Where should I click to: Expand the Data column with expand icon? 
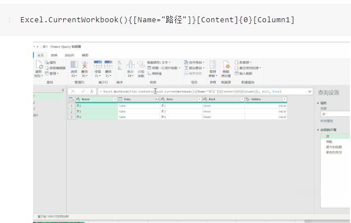pos(157,99)
